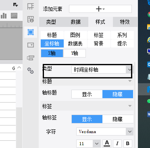Open the 提示 style section
This screenshot has width=150, height=148.
122,43
